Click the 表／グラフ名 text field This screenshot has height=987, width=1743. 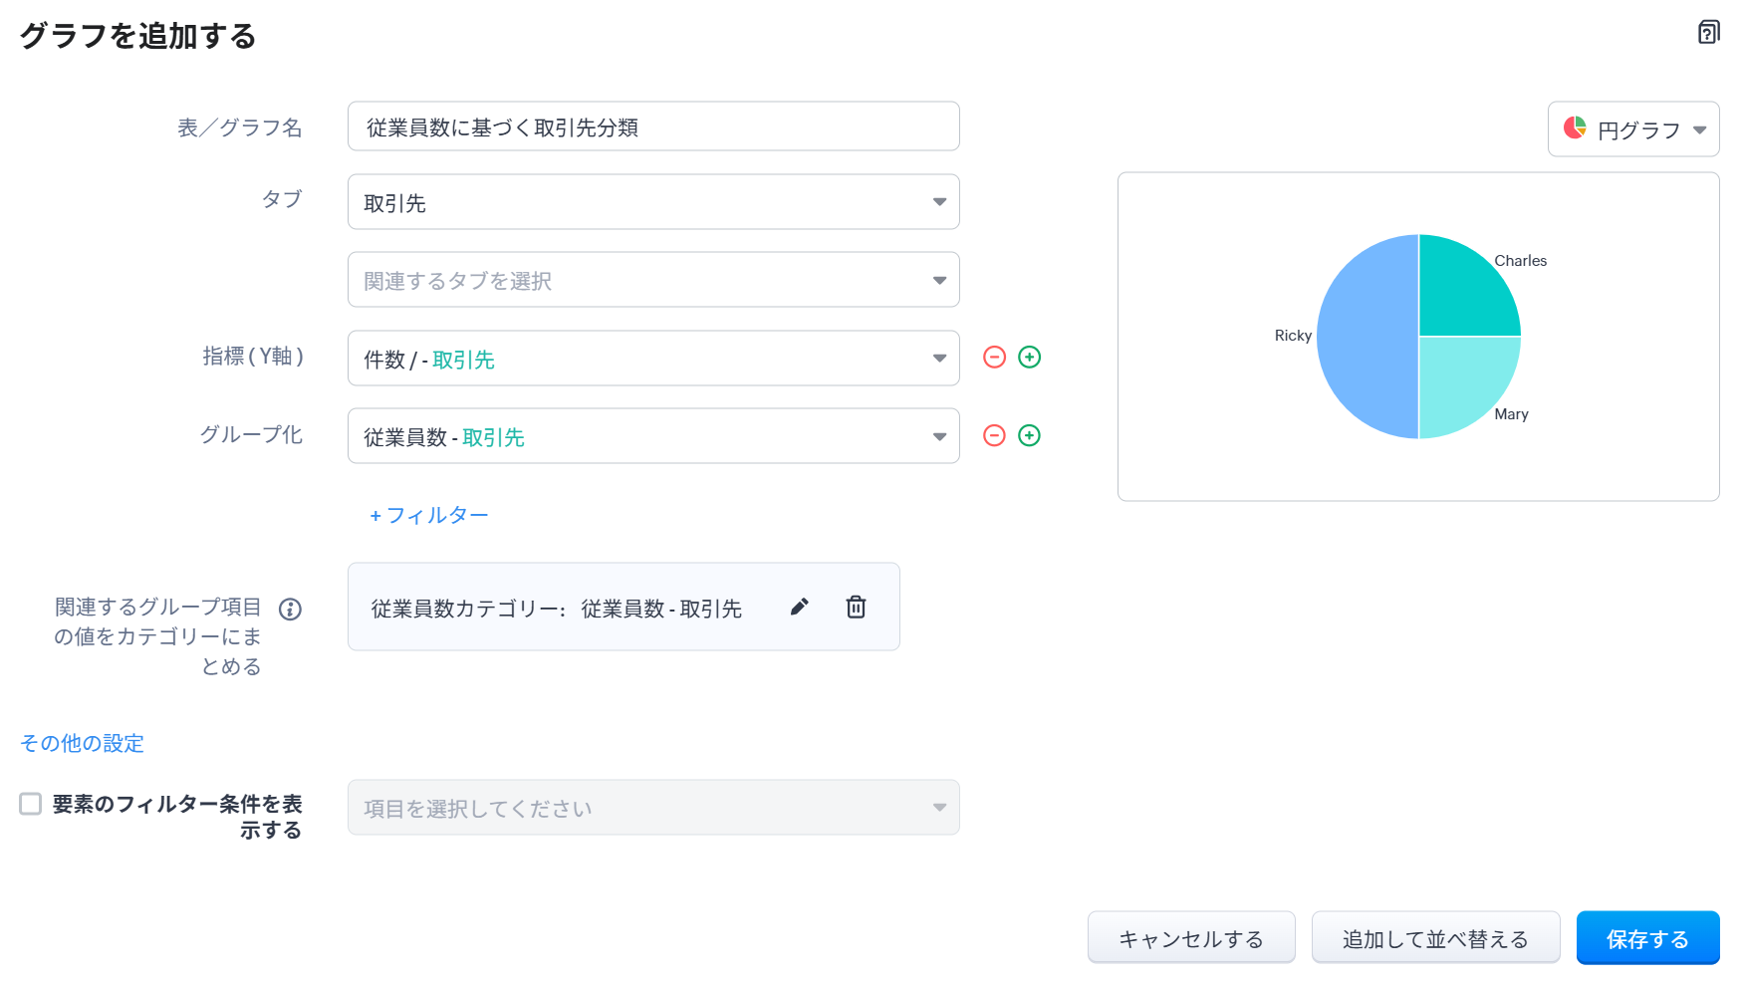coord(652,126)
